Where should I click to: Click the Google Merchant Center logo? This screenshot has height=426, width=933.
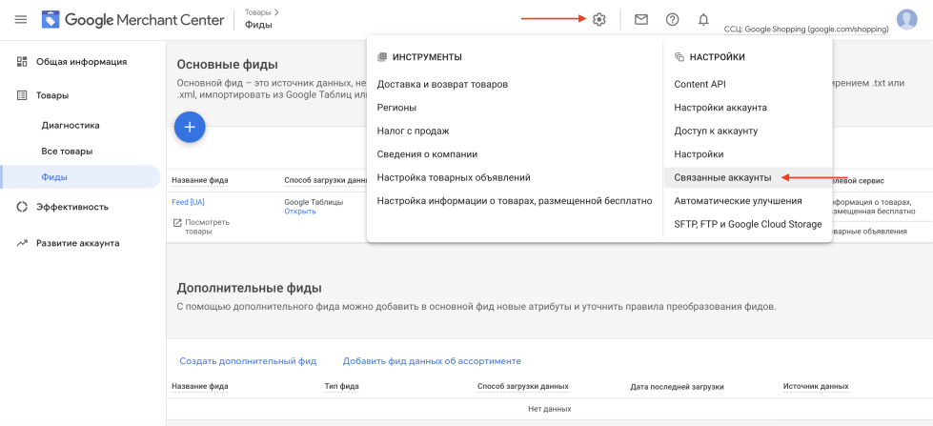point(132,20)
